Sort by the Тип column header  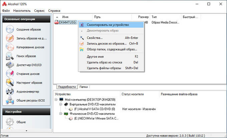pos(166,17)
